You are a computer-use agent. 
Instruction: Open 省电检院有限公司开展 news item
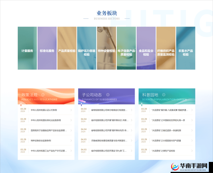click(x=110, y=130)
